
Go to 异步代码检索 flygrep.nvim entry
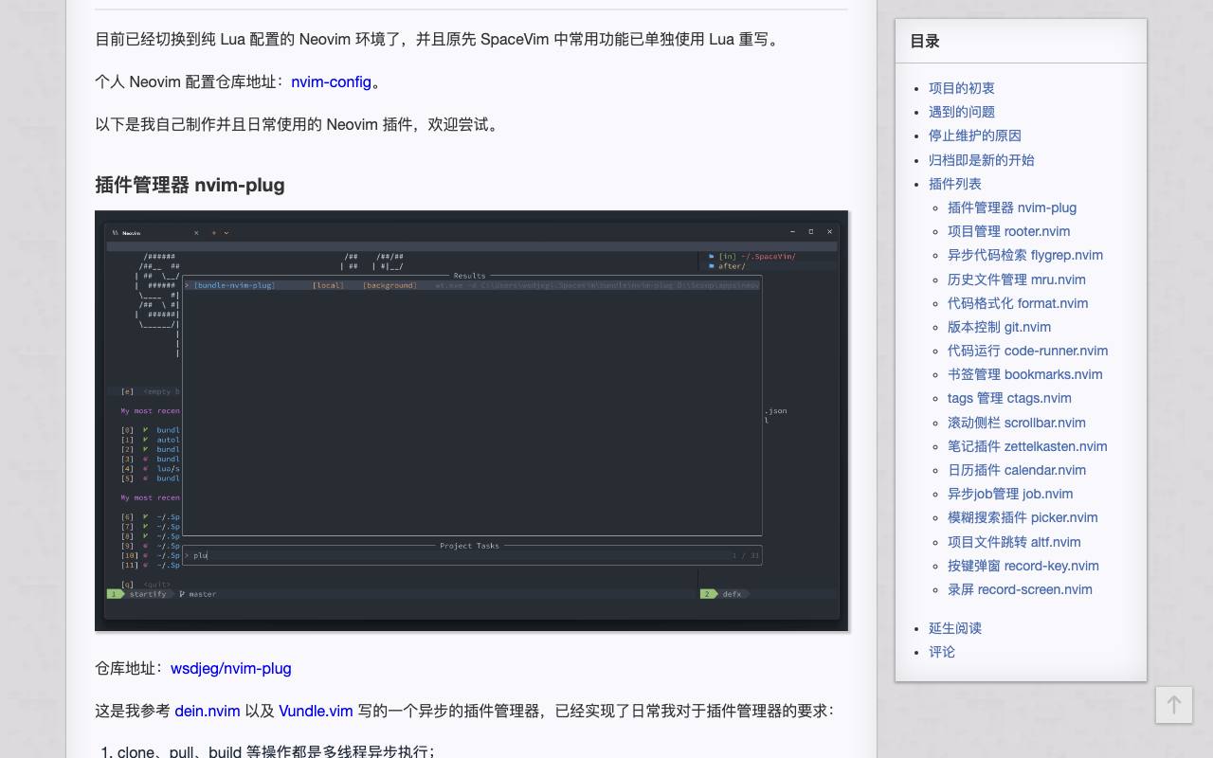1024,255
